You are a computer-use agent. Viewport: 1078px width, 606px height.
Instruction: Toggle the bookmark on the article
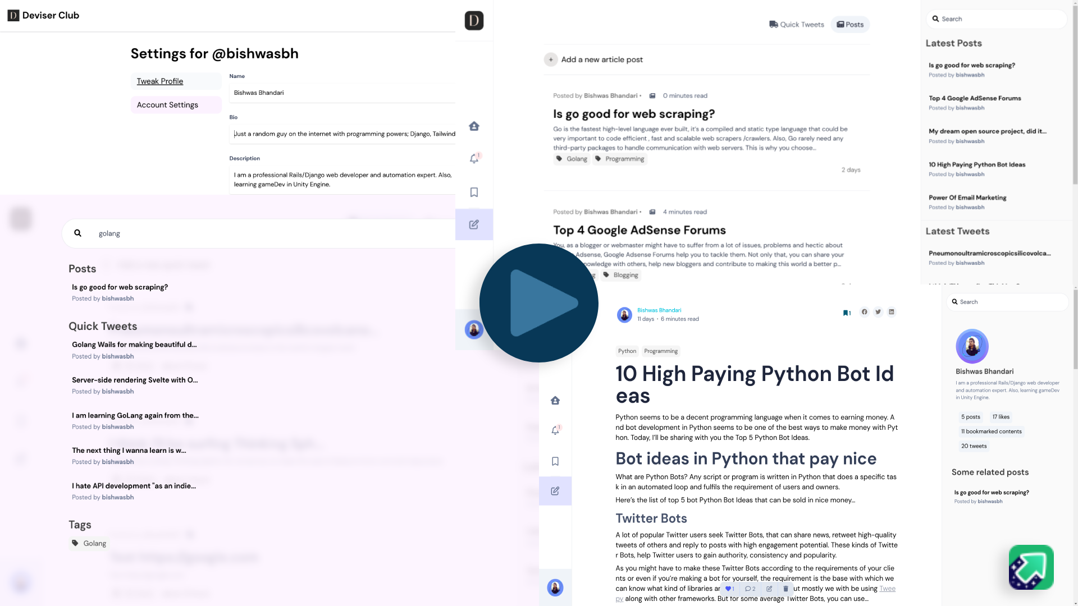point(847,312)
